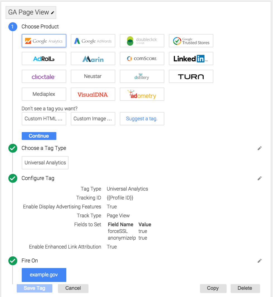Follow the Suggest a tag link
The image size is (273, 297).
coord(142,119)
